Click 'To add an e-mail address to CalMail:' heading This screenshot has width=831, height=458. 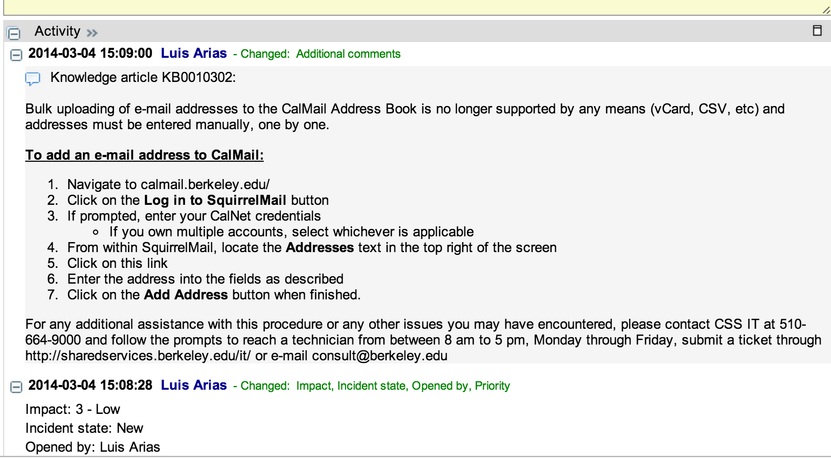coord(144,155)
